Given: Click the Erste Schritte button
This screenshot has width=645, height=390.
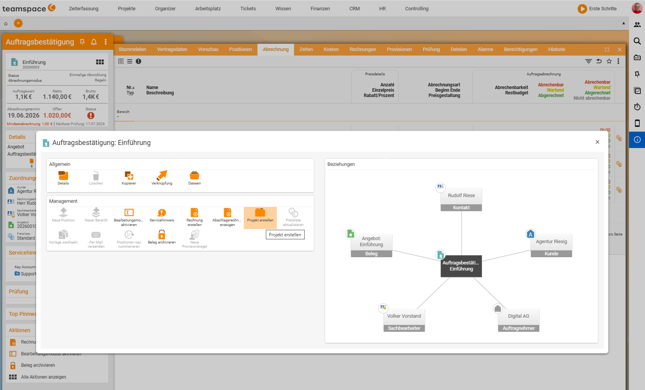Looking at the screenshot, I should click(x=597, y=8).
